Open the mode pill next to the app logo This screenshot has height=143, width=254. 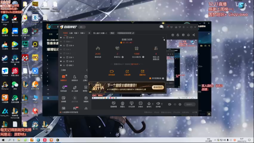coord(82,27)
